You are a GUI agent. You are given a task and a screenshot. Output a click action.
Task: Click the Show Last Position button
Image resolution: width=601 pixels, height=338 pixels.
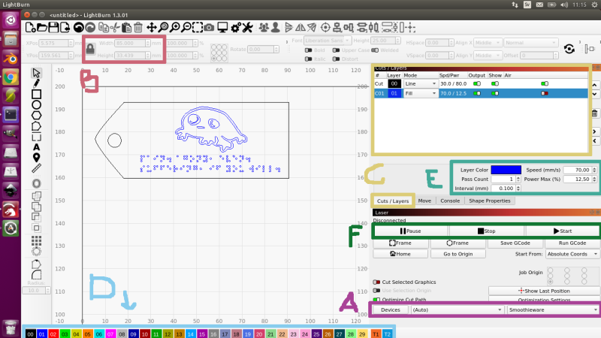(544, 291)
